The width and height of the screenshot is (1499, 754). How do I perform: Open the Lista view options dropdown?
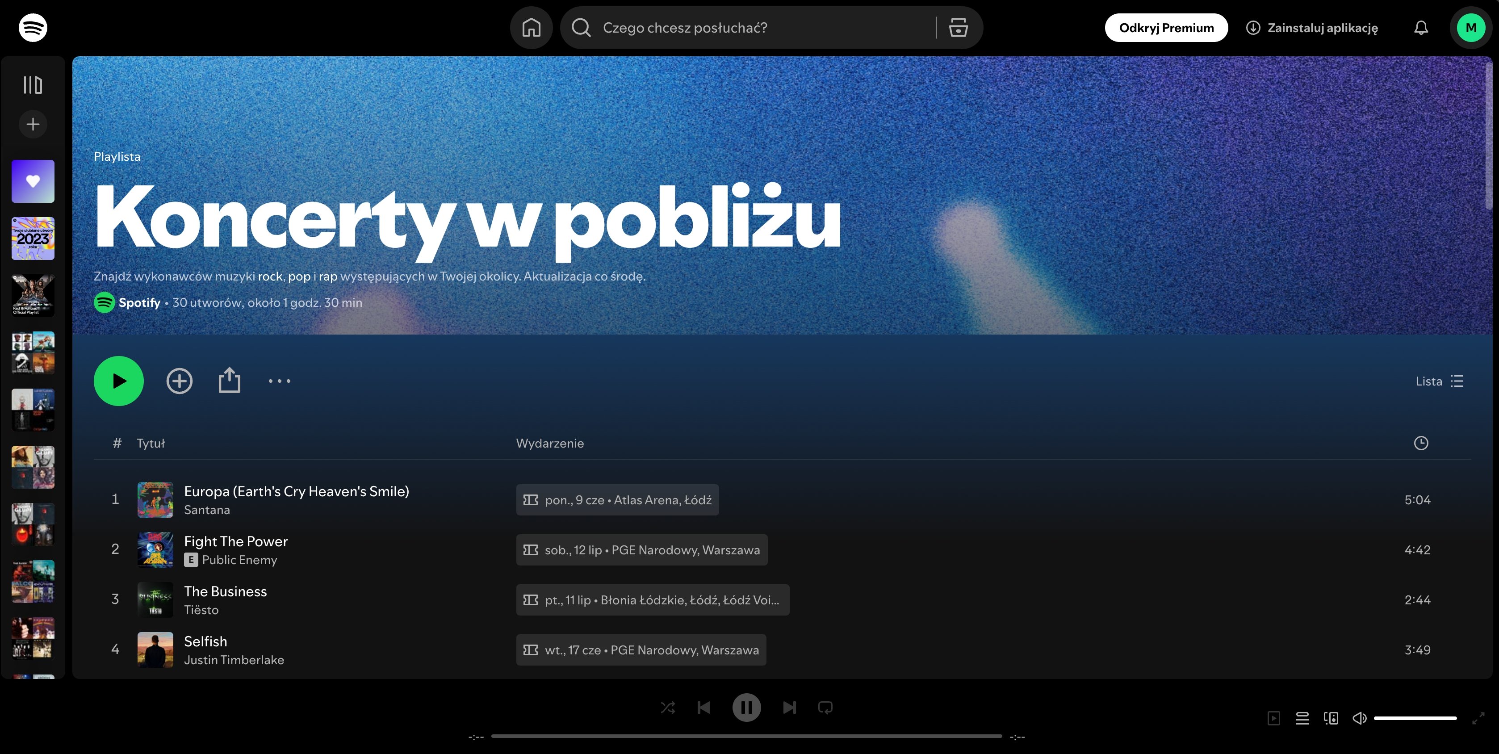(x=1440, y=381)
